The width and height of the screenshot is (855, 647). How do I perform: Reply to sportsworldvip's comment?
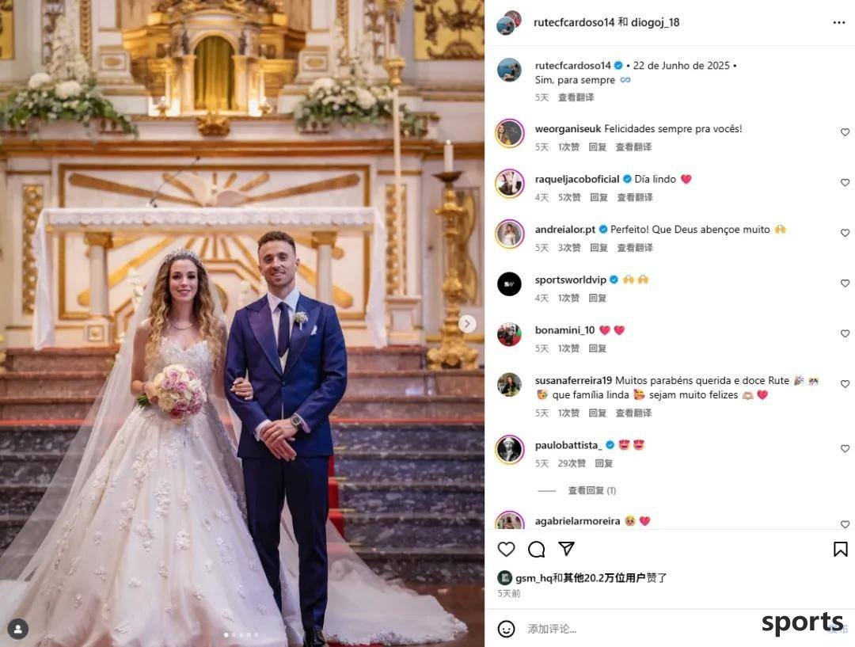(598, 298)
